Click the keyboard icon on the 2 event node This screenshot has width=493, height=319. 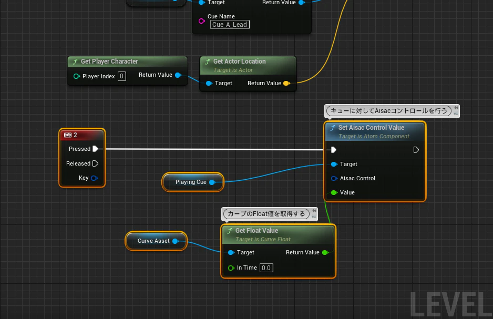pos(68,135)
